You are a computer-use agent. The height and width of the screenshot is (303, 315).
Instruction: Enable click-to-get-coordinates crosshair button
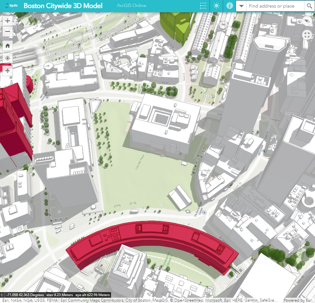tap(2, 295)
